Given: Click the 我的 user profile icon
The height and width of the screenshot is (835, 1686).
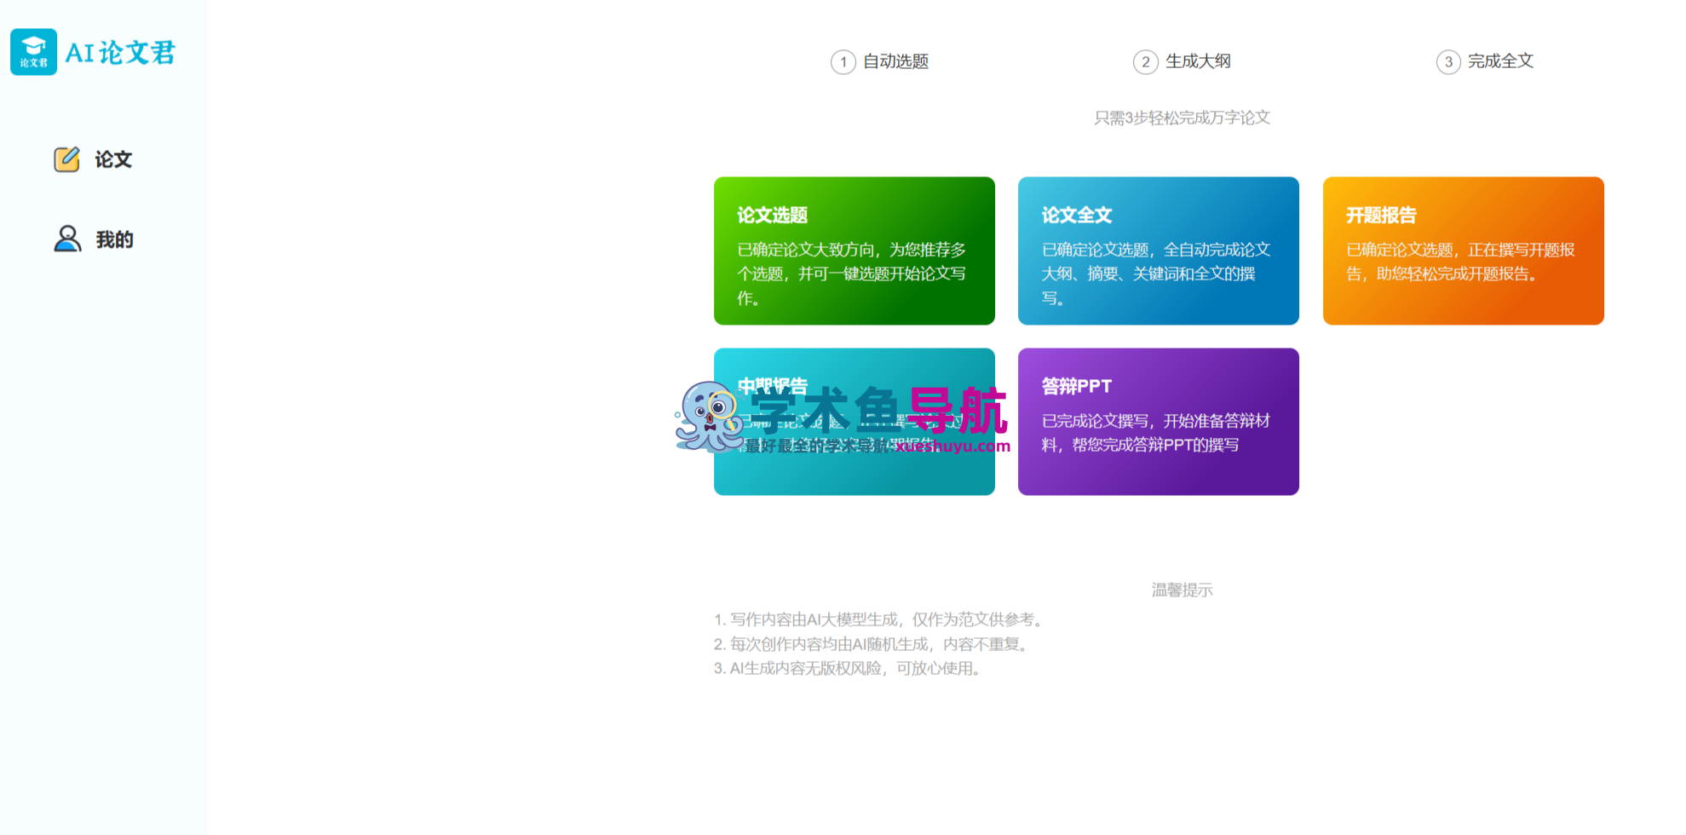Looking at the screenshot, I should 67,239.
